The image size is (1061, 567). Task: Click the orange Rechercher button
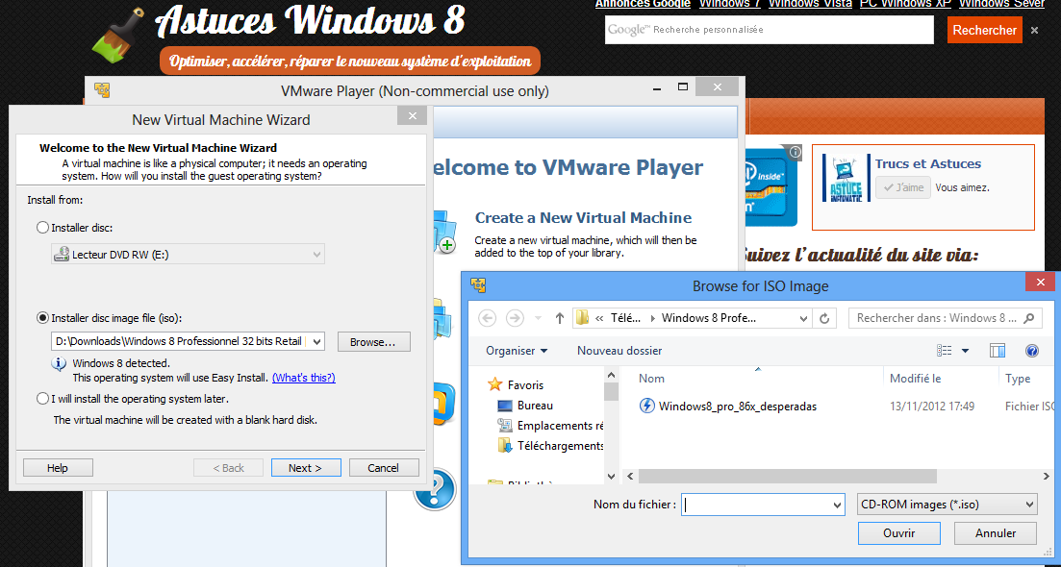coord(985,30)
